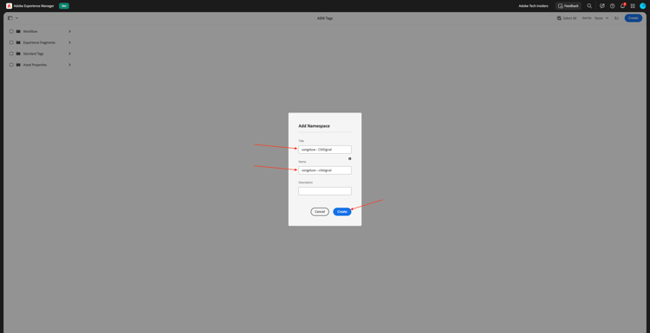This screenshot has height=333, width=650.
Task: Click the Asset Properties folder icon
Action: tap(18, 65)
